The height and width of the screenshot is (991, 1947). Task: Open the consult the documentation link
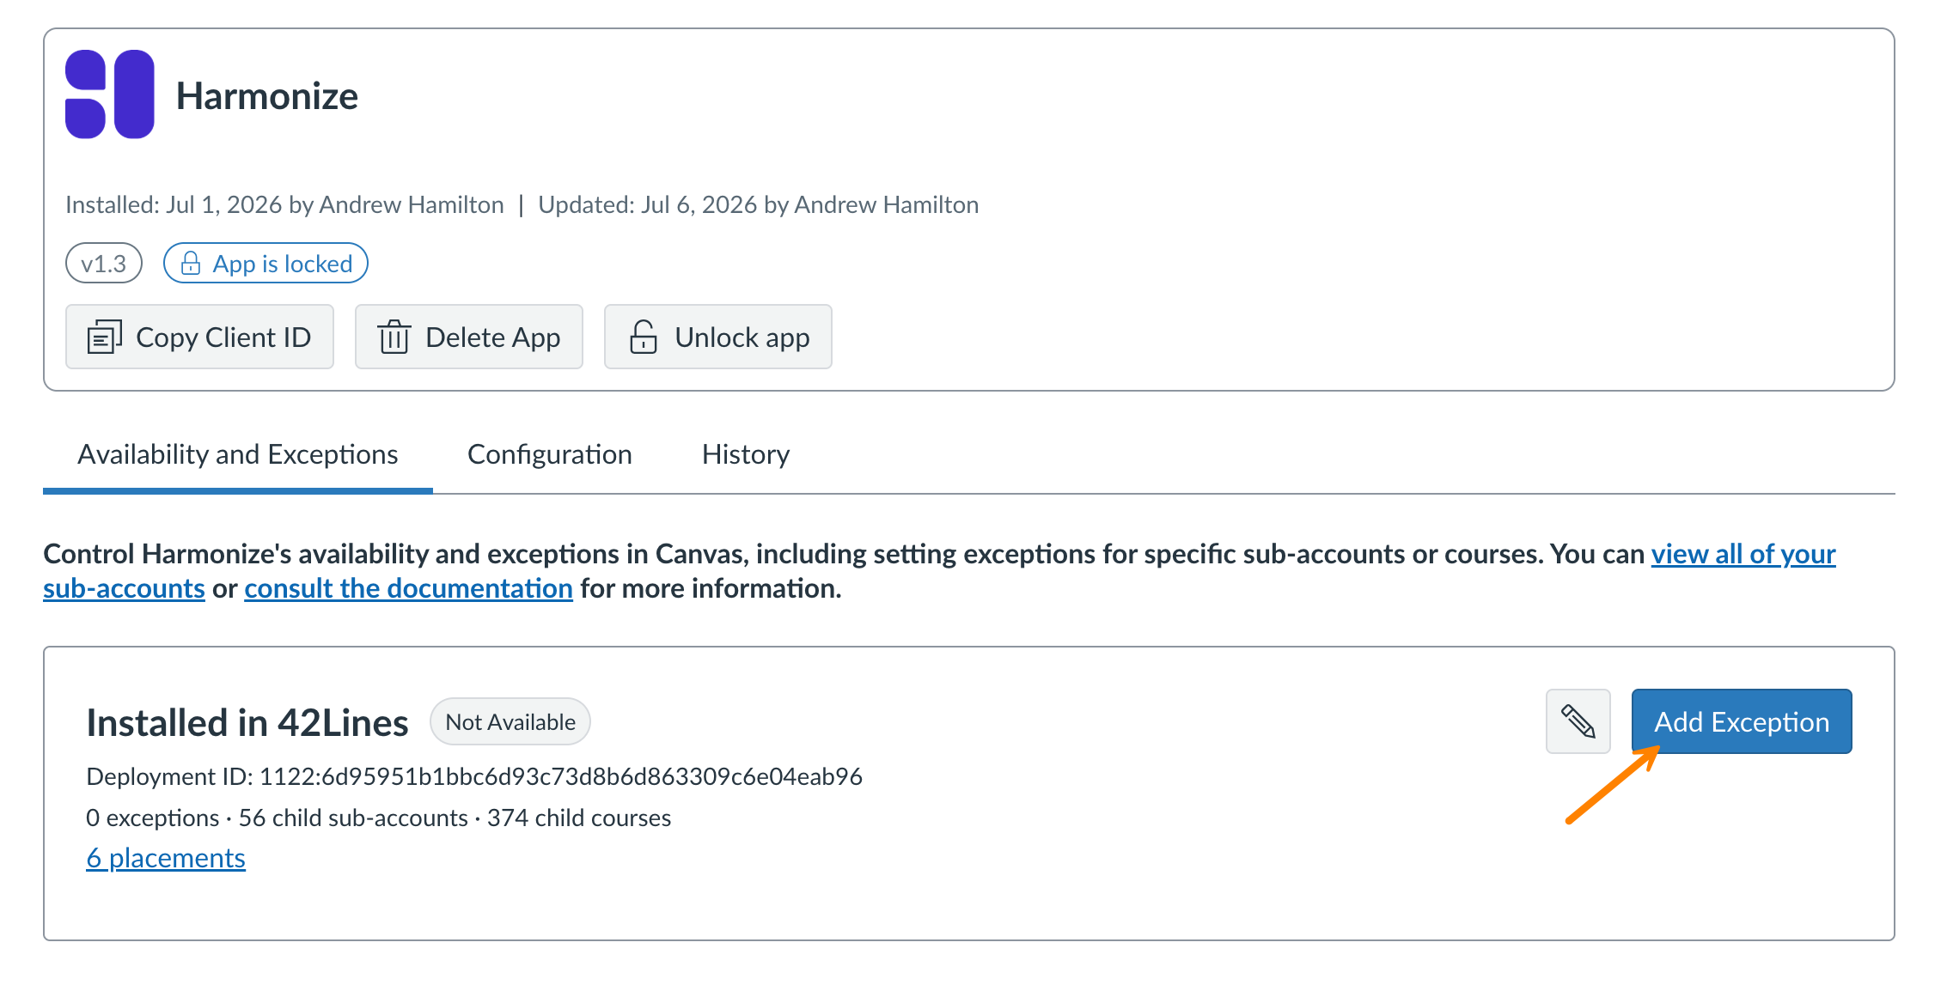click(408, 588)
